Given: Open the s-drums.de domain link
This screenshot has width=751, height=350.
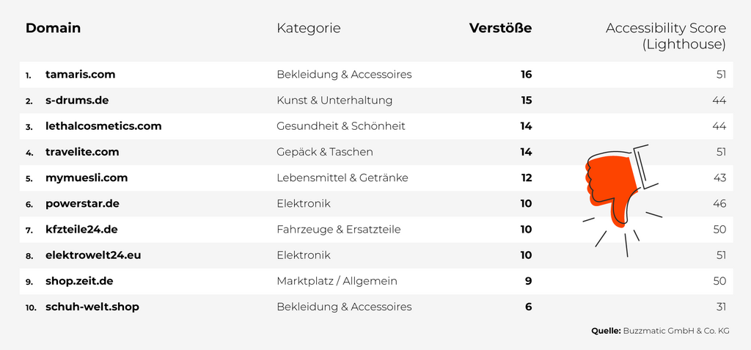Looking at the screenshot, I should [x=77, y=100].
